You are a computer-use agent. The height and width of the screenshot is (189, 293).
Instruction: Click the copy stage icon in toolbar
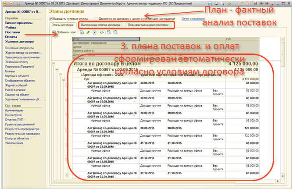82,33
